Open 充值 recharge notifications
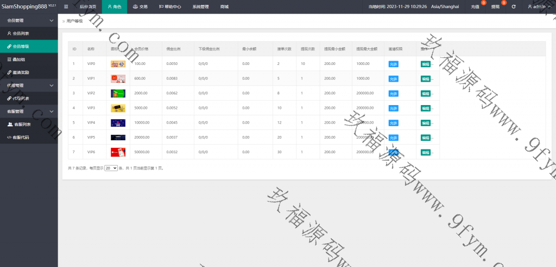 click(x=475, y=7)
